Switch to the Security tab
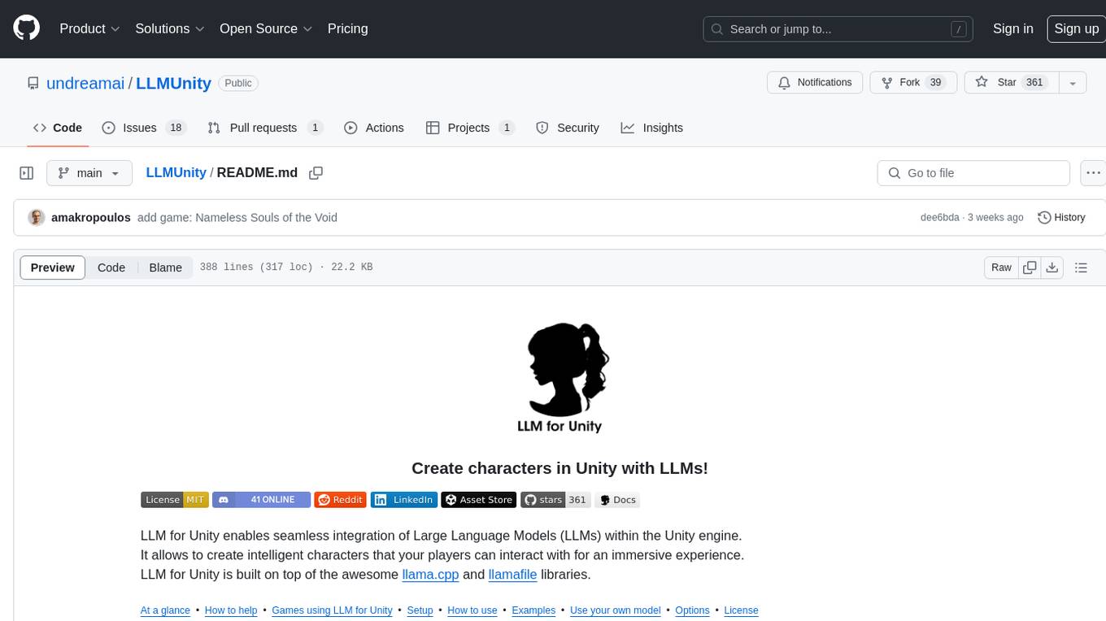Image resolution: width=1106 pixels, height=621 pixels. click(568, 128)
